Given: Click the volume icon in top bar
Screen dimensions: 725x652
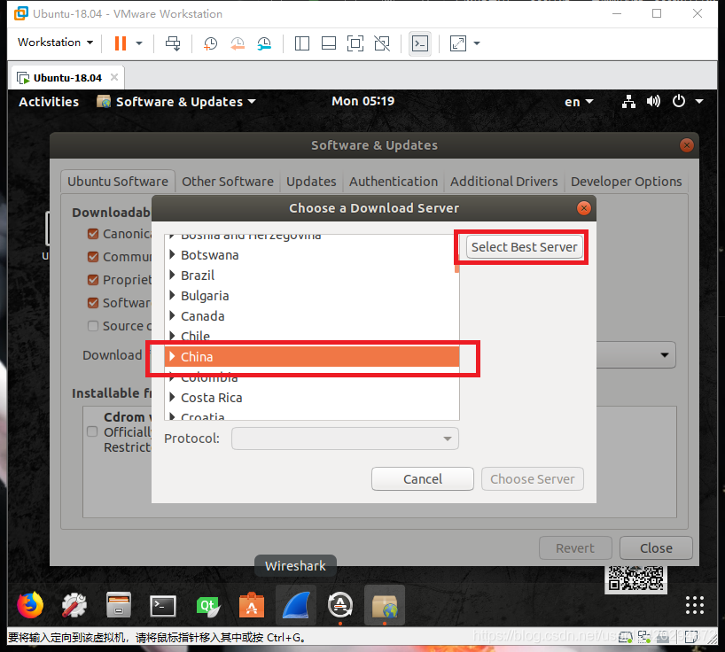Looking at the screenshot, I should (x=653, y=101).
